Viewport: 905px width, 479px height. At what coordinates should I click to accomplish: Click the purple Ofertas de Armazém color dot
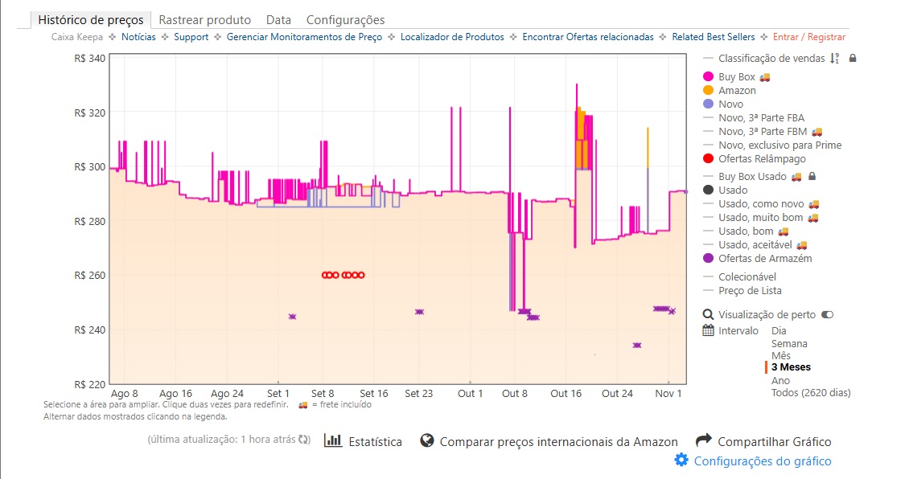[708, 259]
